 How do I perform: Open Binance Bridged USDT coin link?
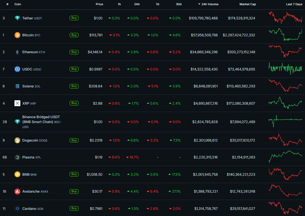pos(42,122)
